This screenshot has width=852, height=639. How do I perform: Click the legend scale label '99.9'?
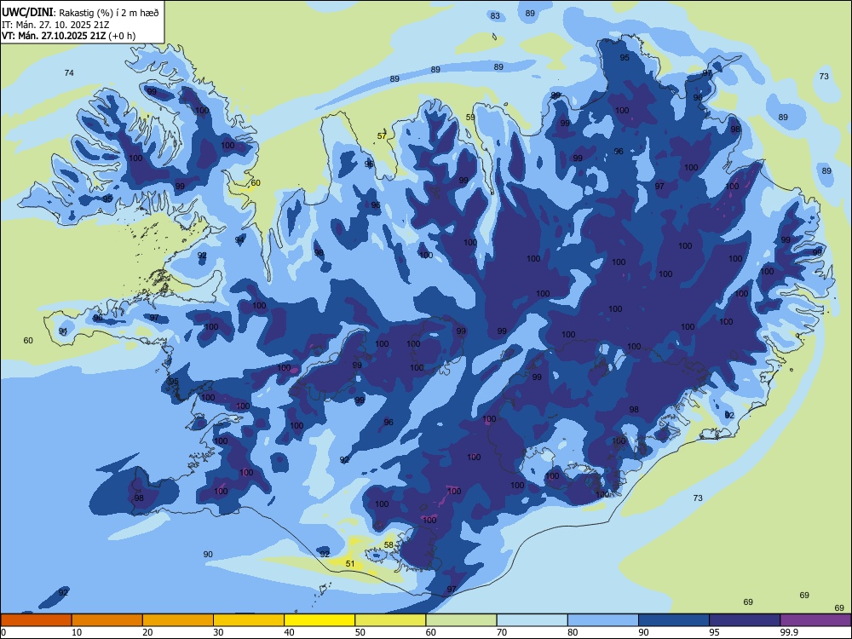pyautogui.click(x=789, y=632)
